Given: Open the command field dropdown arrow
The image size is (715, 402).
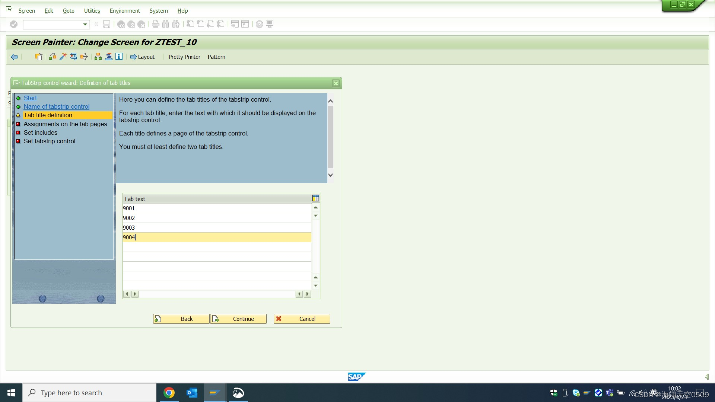Looking at the screenshot, I should coord(85,24).
